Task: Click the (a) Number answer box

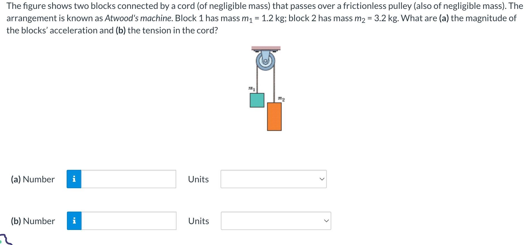Action: (128, 179)
